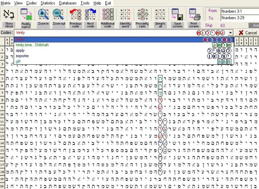259x189 pixels.
Task: Go to Previous code
Action: point(76,15)
